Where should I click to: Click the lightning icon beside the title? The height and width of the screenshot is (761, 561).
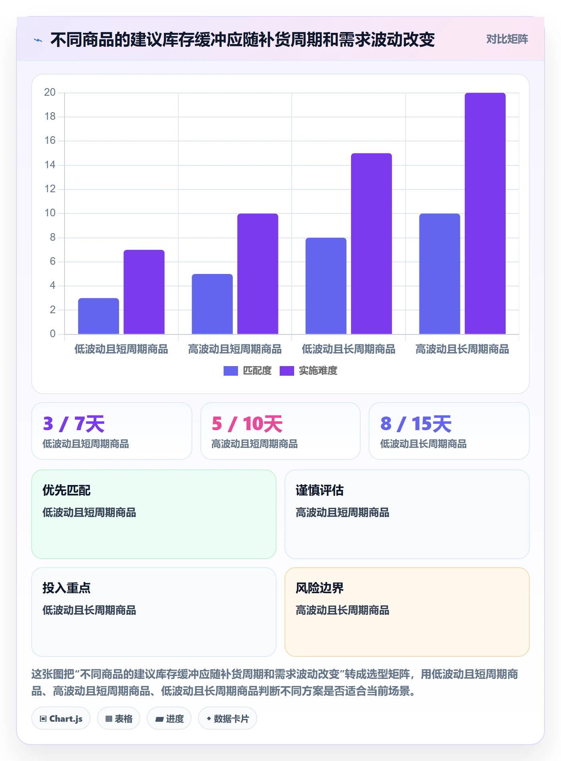pos(38,40)
